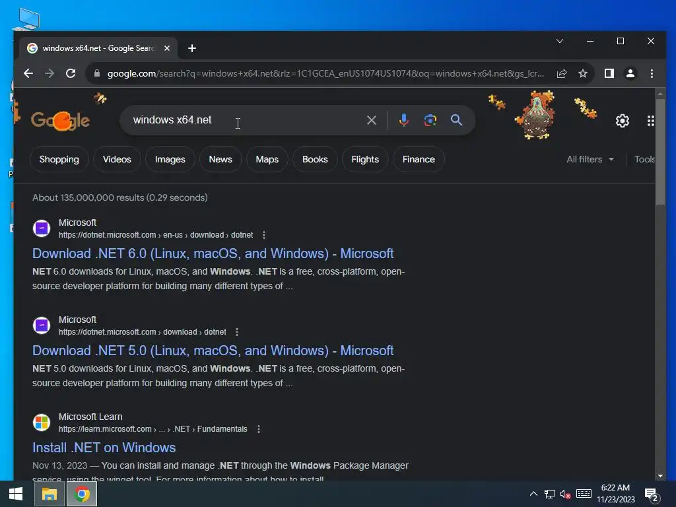The width and height of the screenshot is (676, 507).
Task: Clear the search query with the X icon
Action: coord(372,120)
